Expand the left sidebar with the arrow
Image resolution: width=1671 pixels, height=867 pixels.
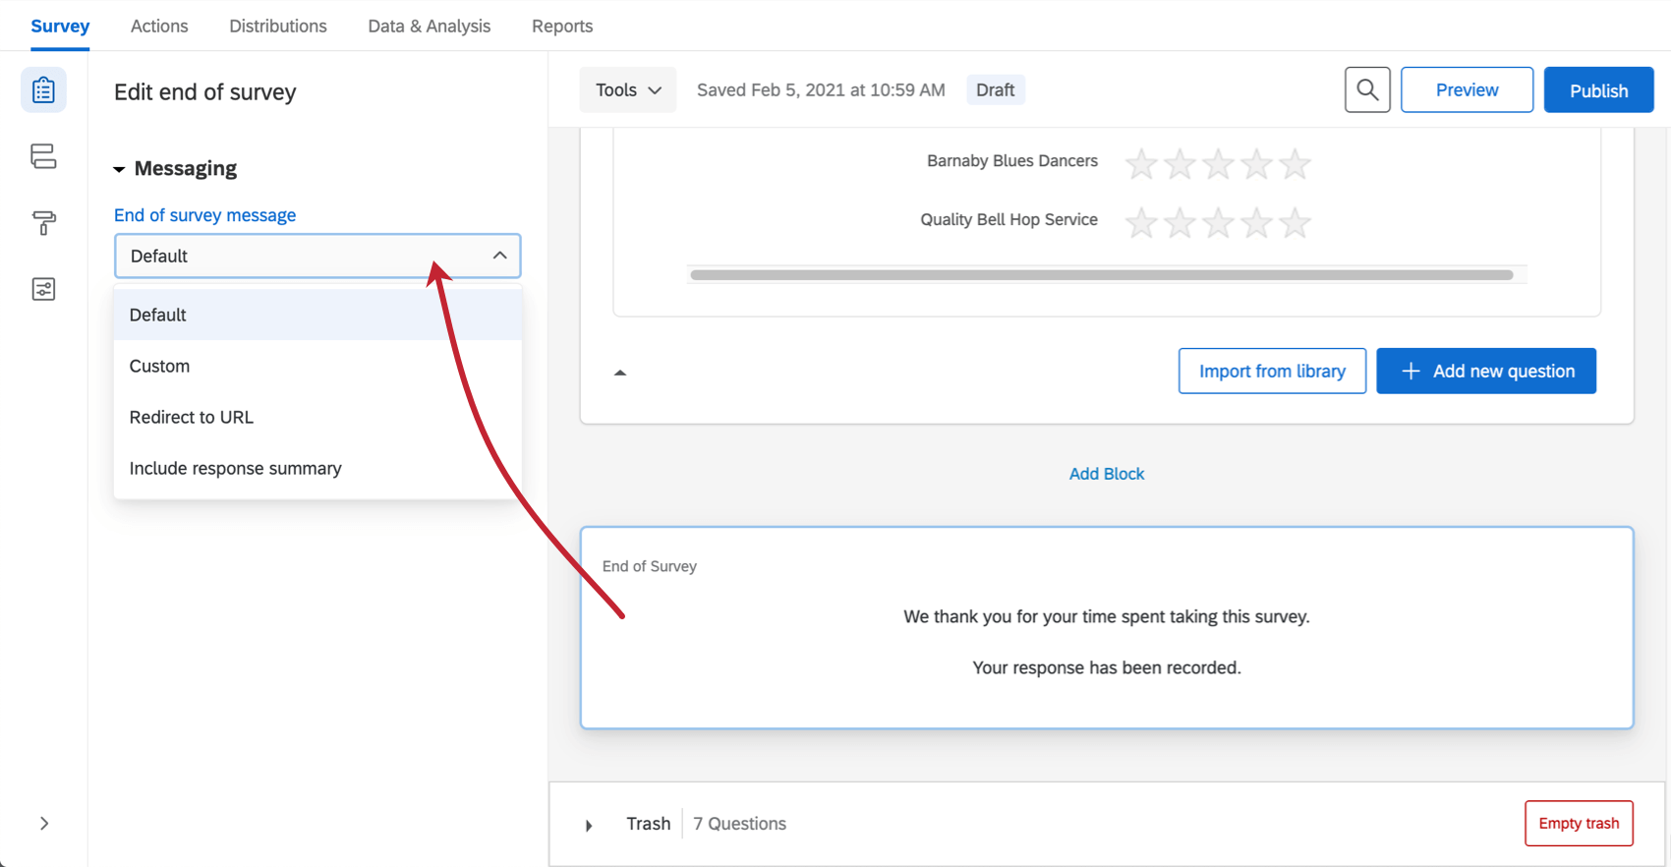(x=44, y=824)
